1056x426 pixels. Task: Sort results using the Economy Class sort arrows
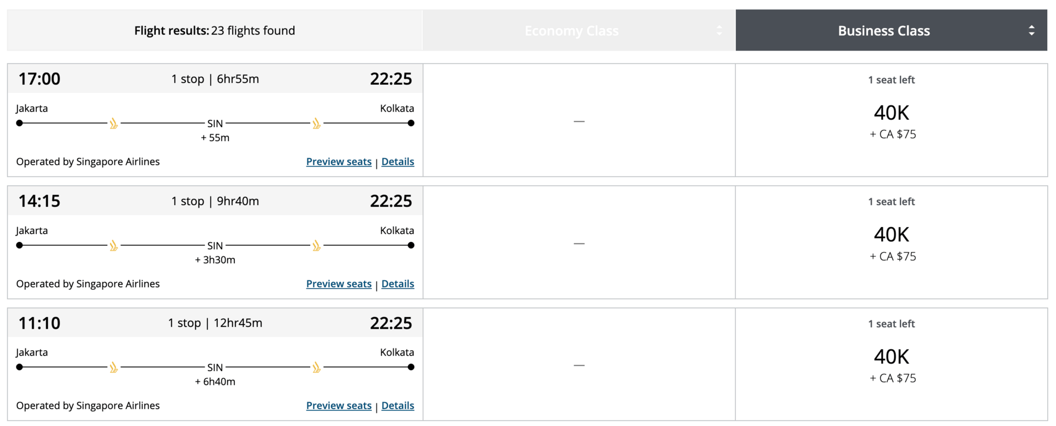tap(719, 31)
